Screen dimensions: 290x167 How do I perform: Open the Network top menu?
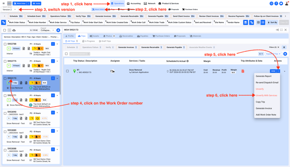coord(150,3)
